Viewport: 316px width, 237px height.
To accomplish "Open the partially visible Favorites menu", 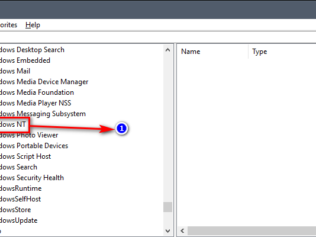I will [8, 25].
